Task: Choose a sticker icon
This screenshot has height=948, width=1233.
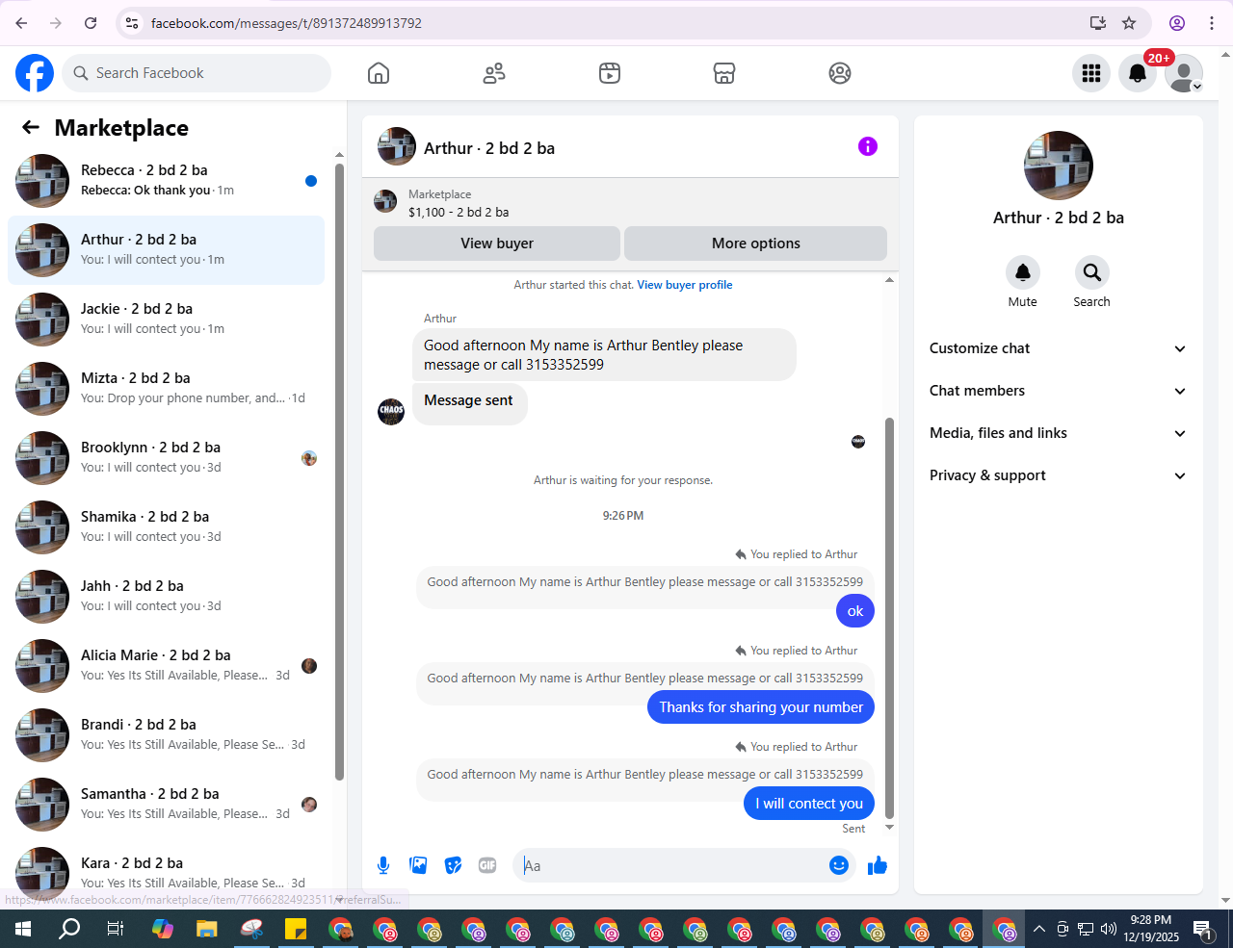Action: [x=453, y=865]
